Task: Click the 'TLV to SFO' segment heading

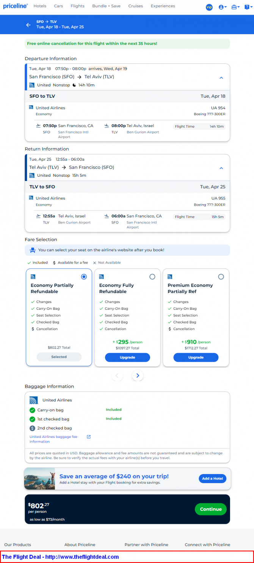Action: pos(42,187)
